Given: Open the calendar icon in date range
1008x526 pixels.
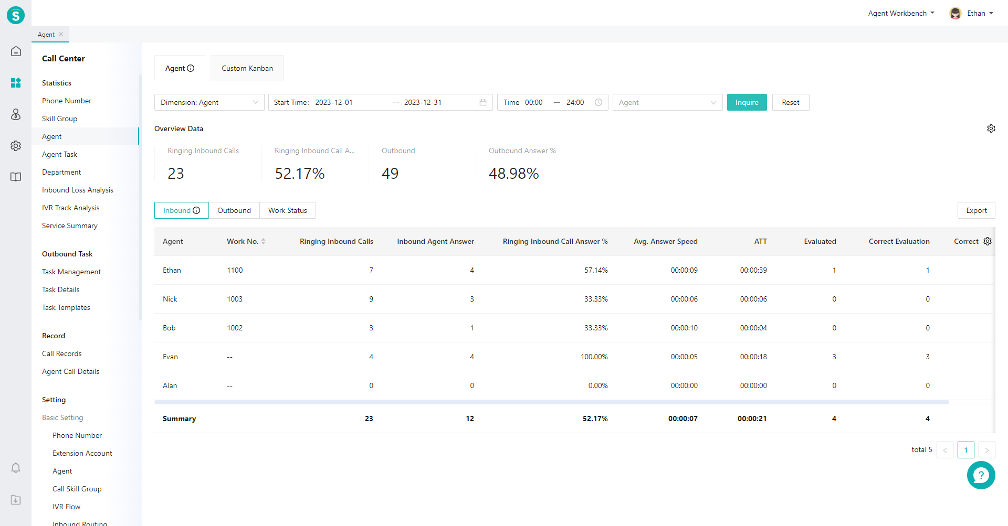Looking at the screenshot, I should (483, 102).
